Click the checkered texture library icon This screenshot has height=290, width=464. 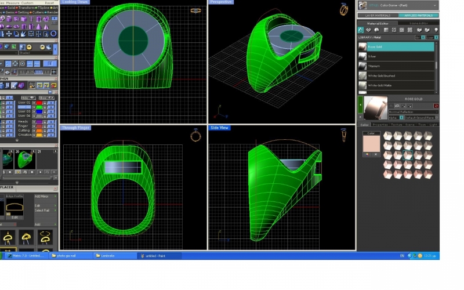[410, 30]
